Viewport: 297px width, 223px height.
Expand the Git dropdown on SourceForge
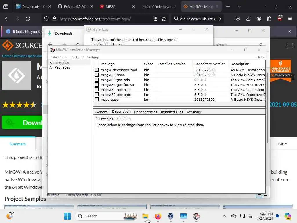(282, 144)
